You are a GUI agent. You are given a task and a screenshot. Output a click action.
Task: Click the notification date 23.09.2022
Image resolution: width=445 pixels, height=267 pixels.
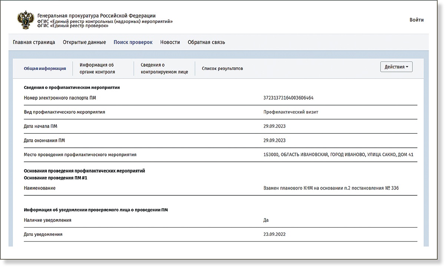[x=274, y=234]
